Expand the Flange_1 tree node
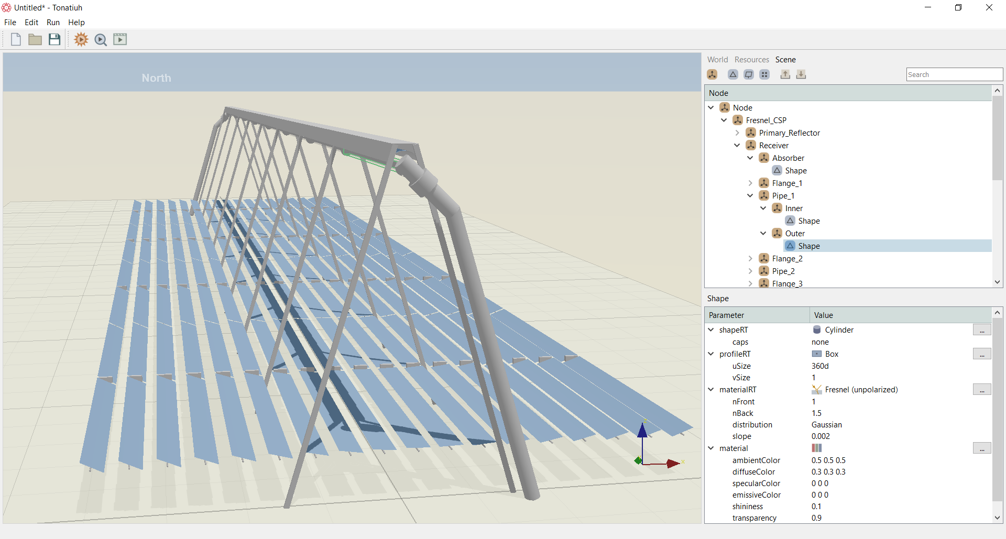This screenshot has width=1006, height=539. [750, 183]
